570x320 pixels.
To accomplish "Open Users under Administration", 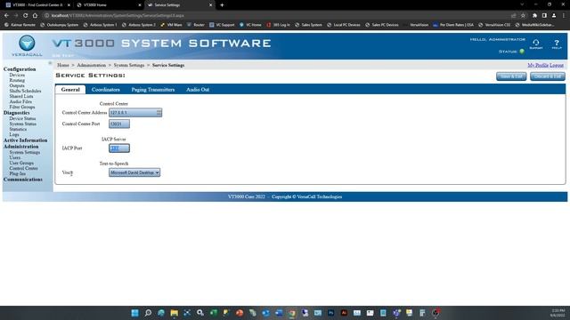I will coord(15,158).
